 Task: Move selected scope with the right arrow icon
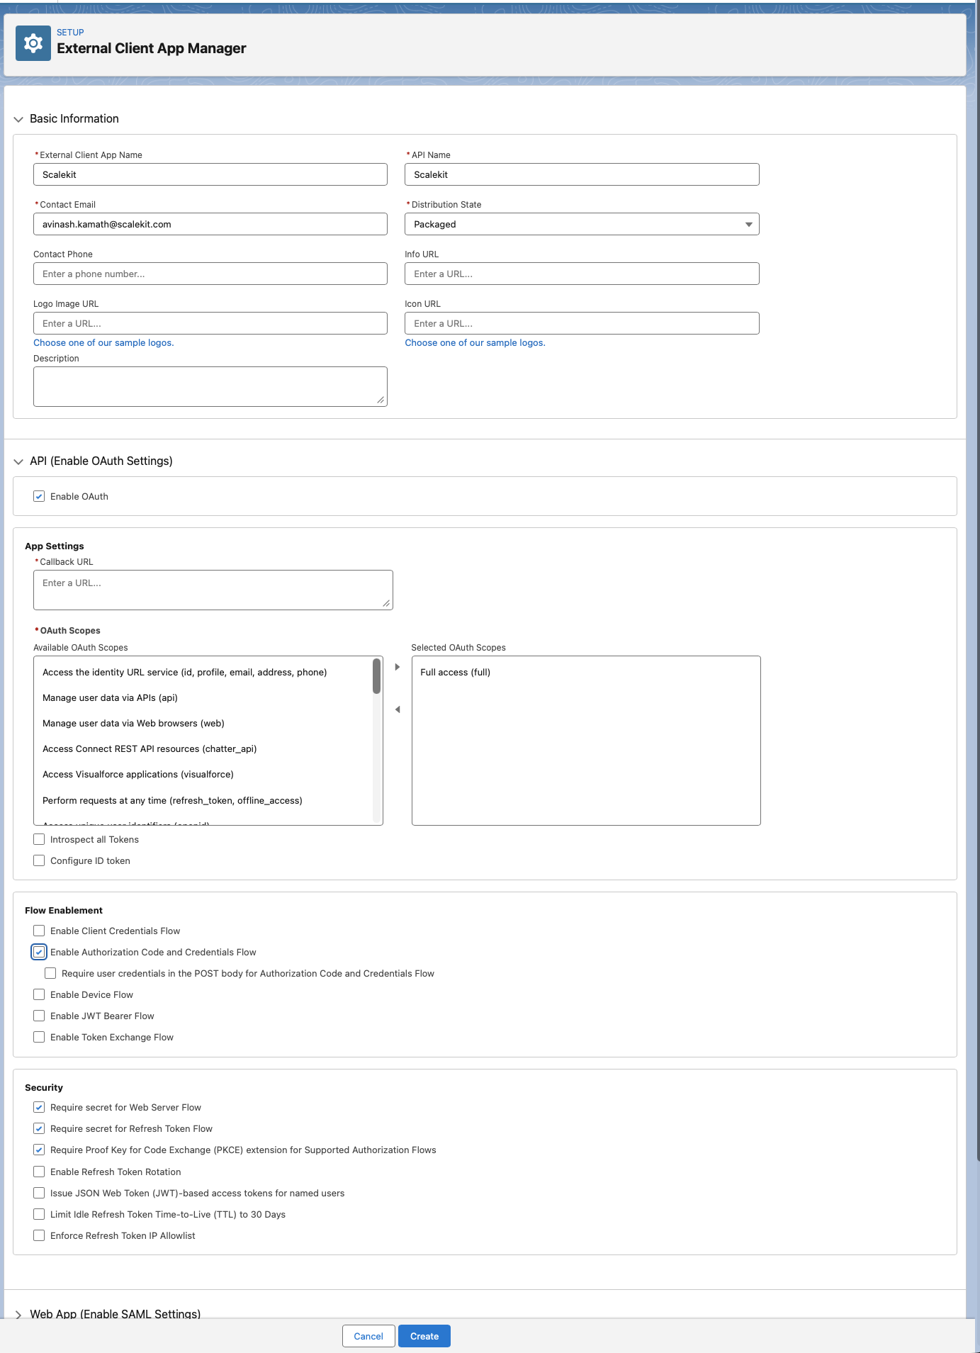coord(398,667)
